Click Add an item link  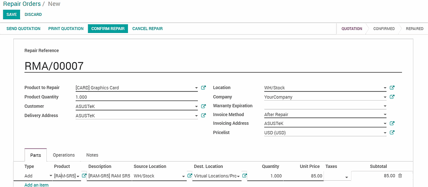[36, 184]
